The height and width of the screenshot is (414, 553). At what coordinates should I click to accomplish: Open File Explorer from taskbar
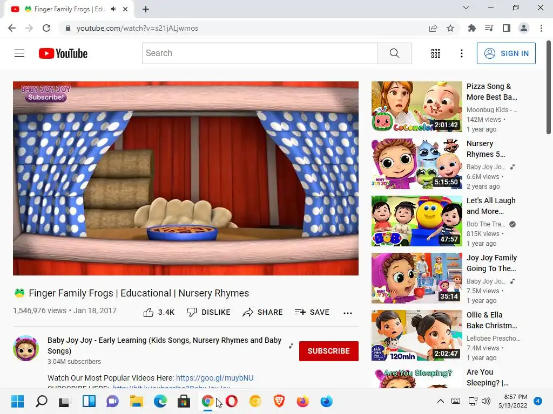click(x=137, y=401)
